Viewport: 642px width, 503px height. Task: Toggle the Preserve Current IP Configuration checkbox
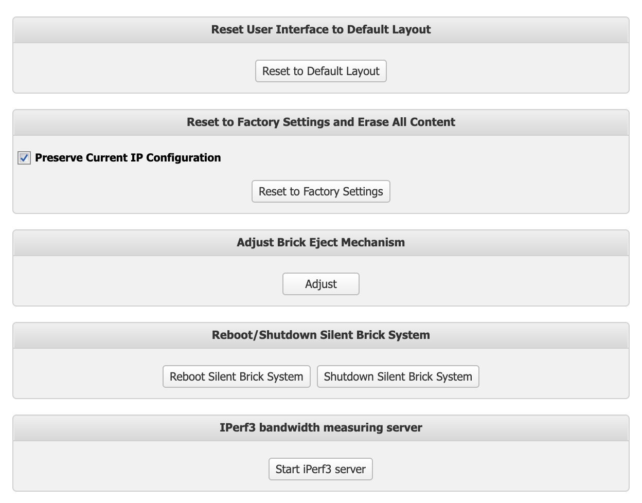[24, 158]
